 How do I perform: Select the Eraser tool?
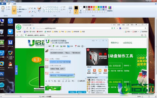click(x=30, y=12)
